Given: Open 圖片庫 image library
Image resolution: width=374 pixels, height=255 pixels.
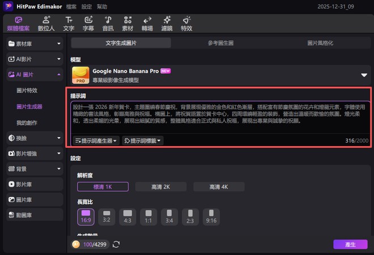Looking at the screenshot, I should [x=35, y=199].
